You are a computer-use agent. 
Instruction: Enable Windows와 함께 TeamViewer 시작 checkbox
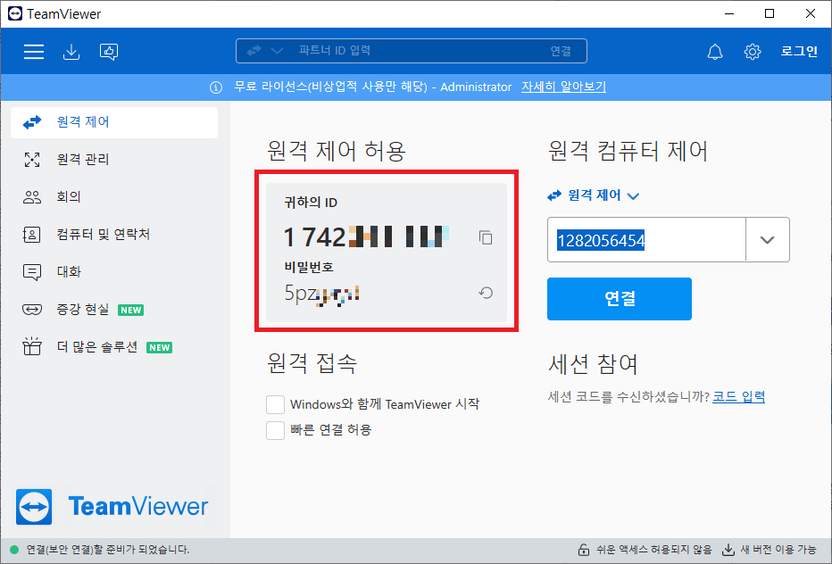(x=276, y=404)
